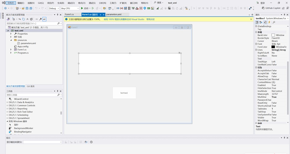Open the Git(G) menu
Image resolution: width=290 pixels, height=154 pixels.
pyautogui.click(x=41, y=3)
